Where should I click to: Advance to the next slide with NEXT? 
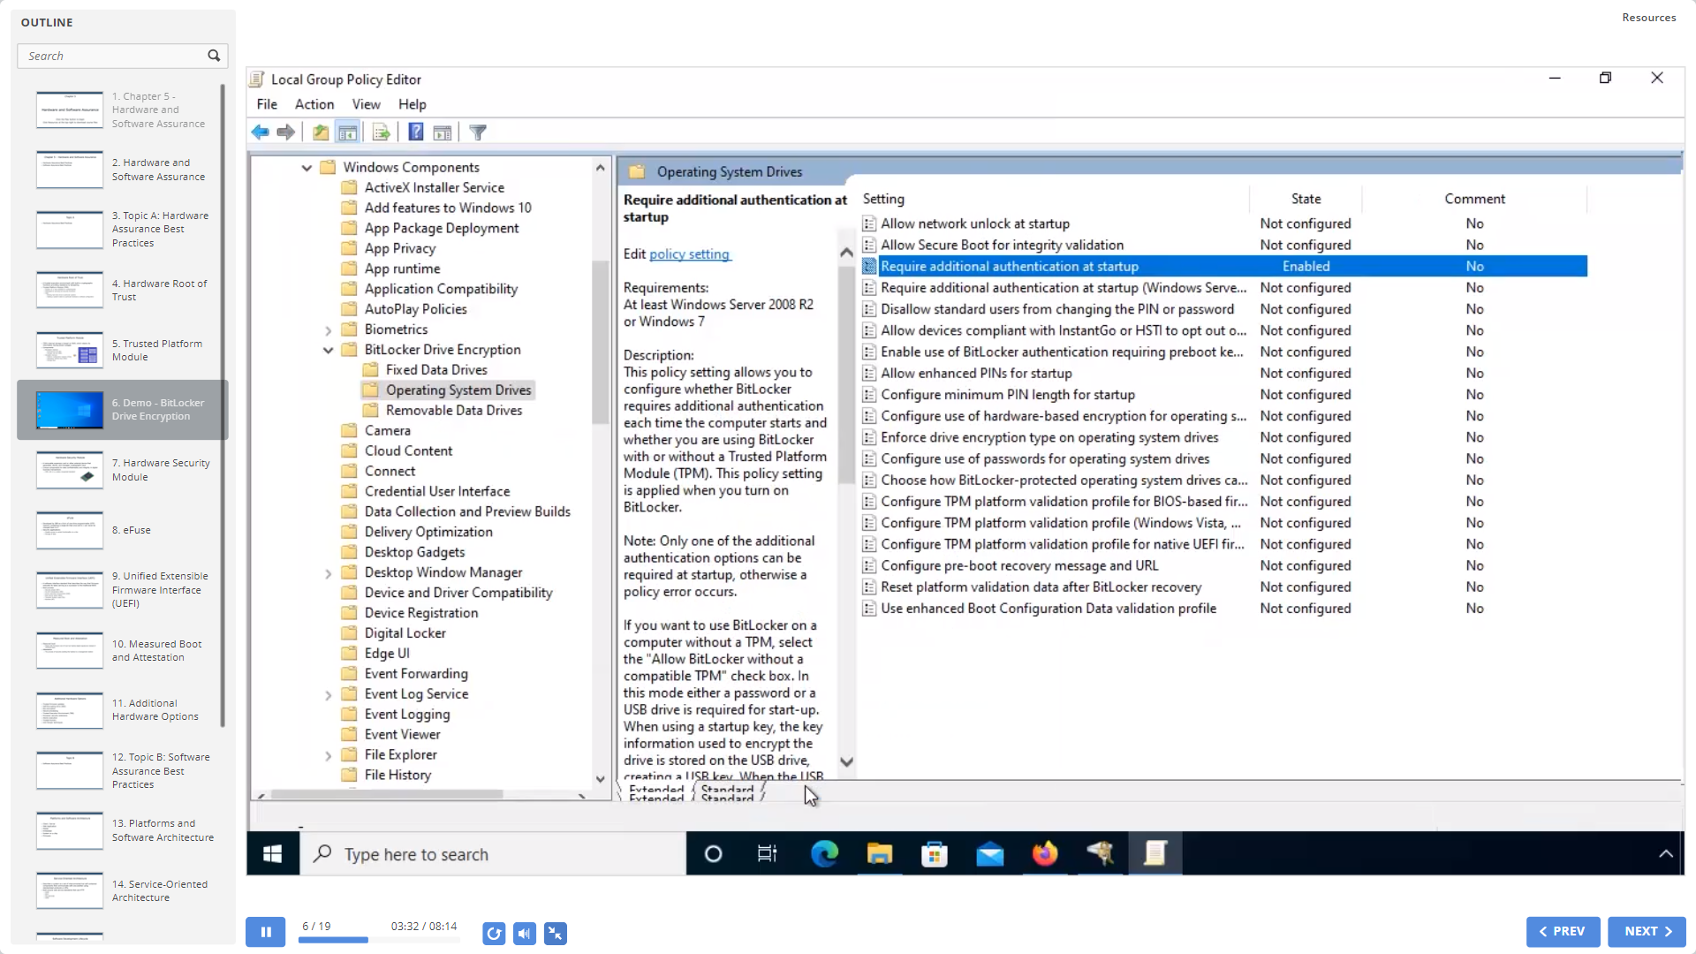[1647, 931]
